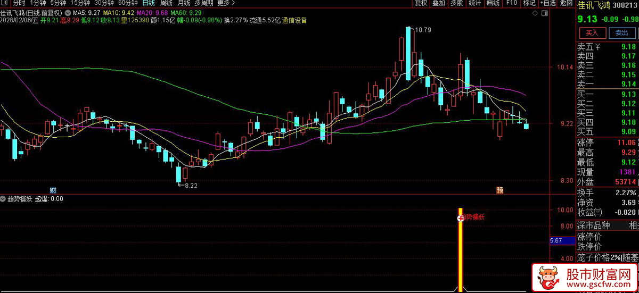
Task: Click the 买二 order book row
Action: 608,103
